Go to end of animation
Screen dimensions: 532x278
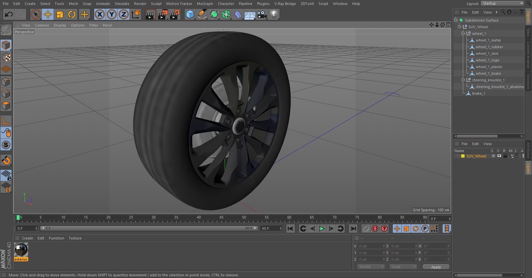click(353, 229)
